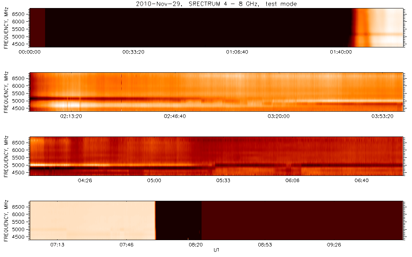The image size is (412, 257).
Task: Click the dark red strip starting top spectrogram
Action: pos(38,27)
